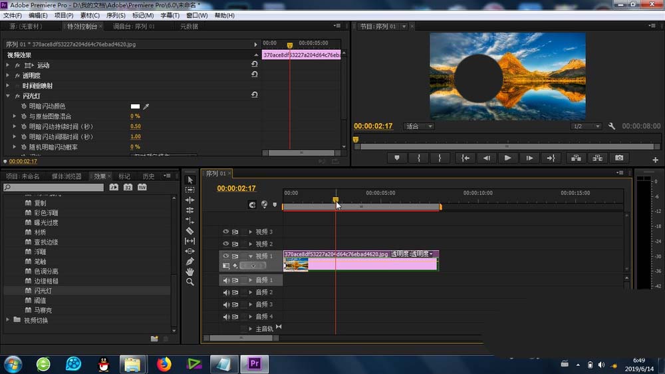The height and width of the screenshot is (374, 665).
Task: Select the Hand tool
Action: point(190,272)
